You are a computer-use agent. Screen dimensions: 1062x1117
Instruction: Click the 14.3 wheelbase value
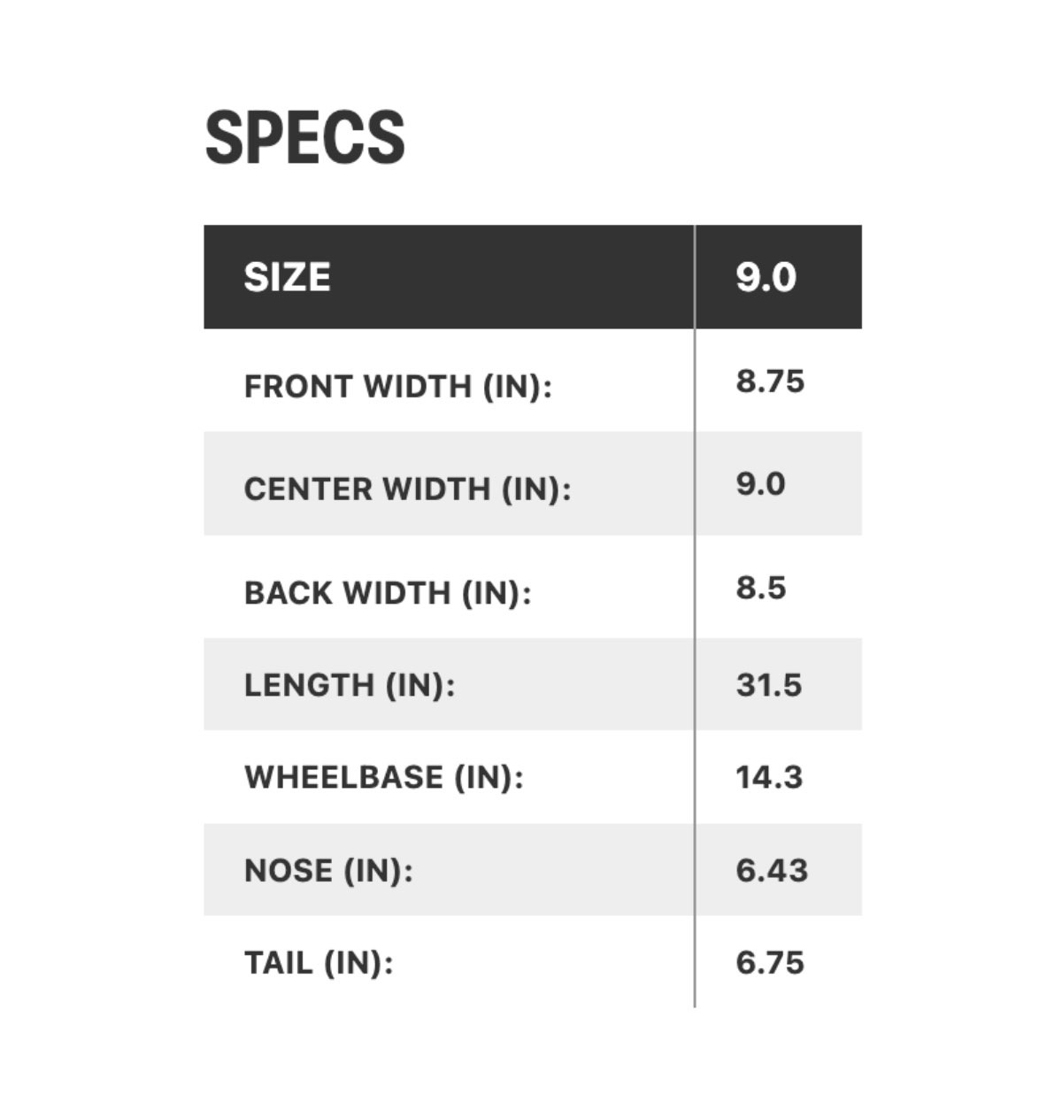769,777
